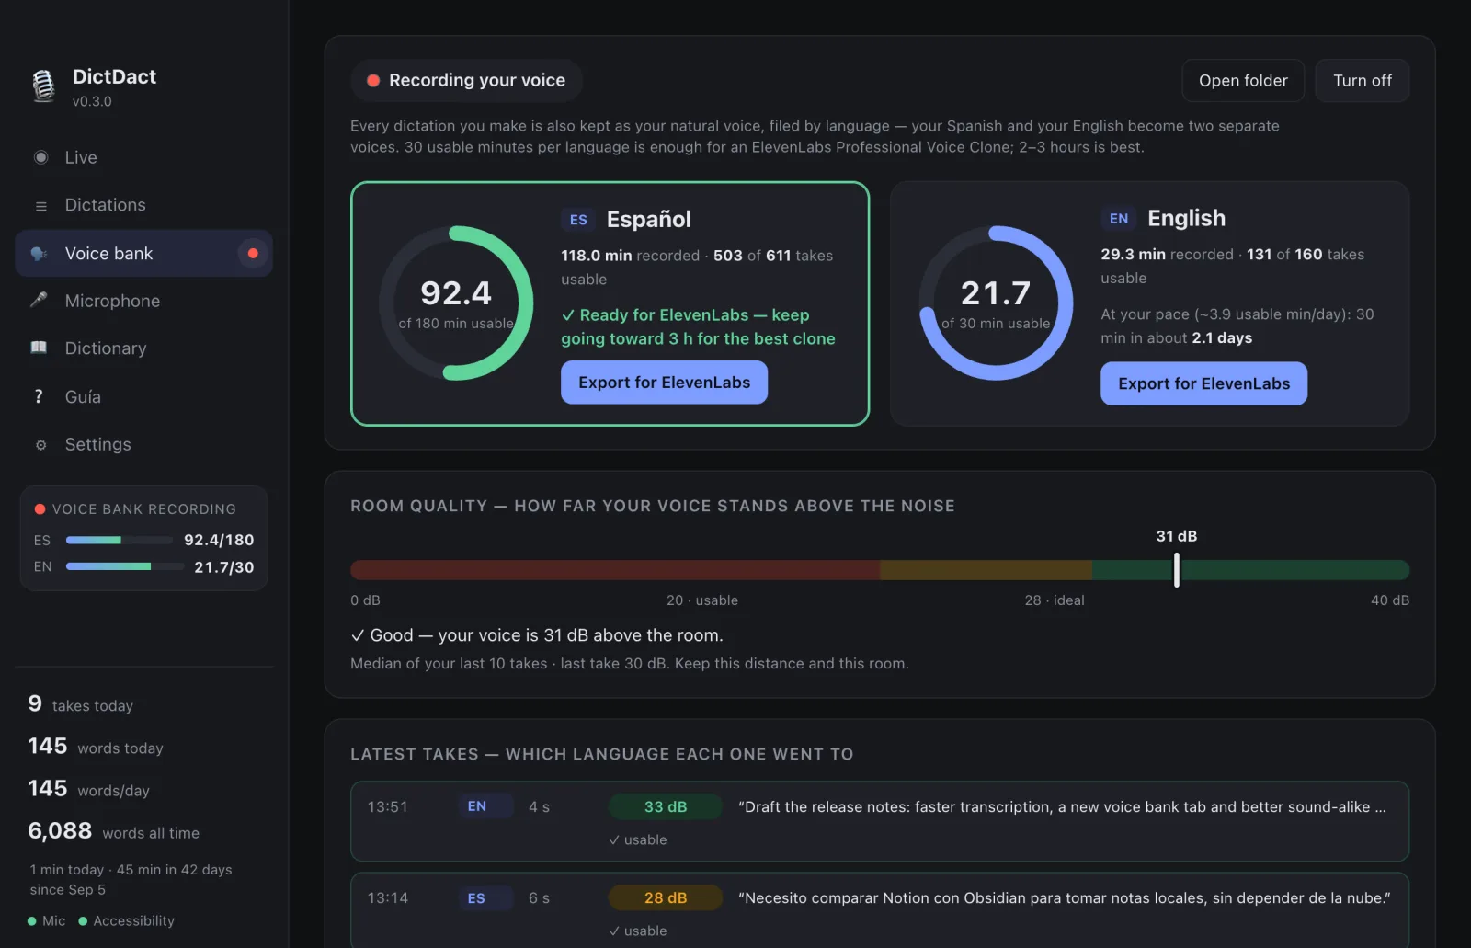Open the Live tab
Image resolution: width=1471 pixels, height=948 pixels.
click(144, 157)
